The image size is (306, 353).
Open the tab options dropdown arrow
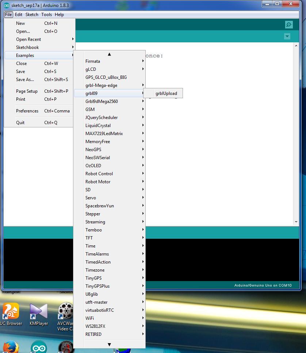[x=287, y=36]
